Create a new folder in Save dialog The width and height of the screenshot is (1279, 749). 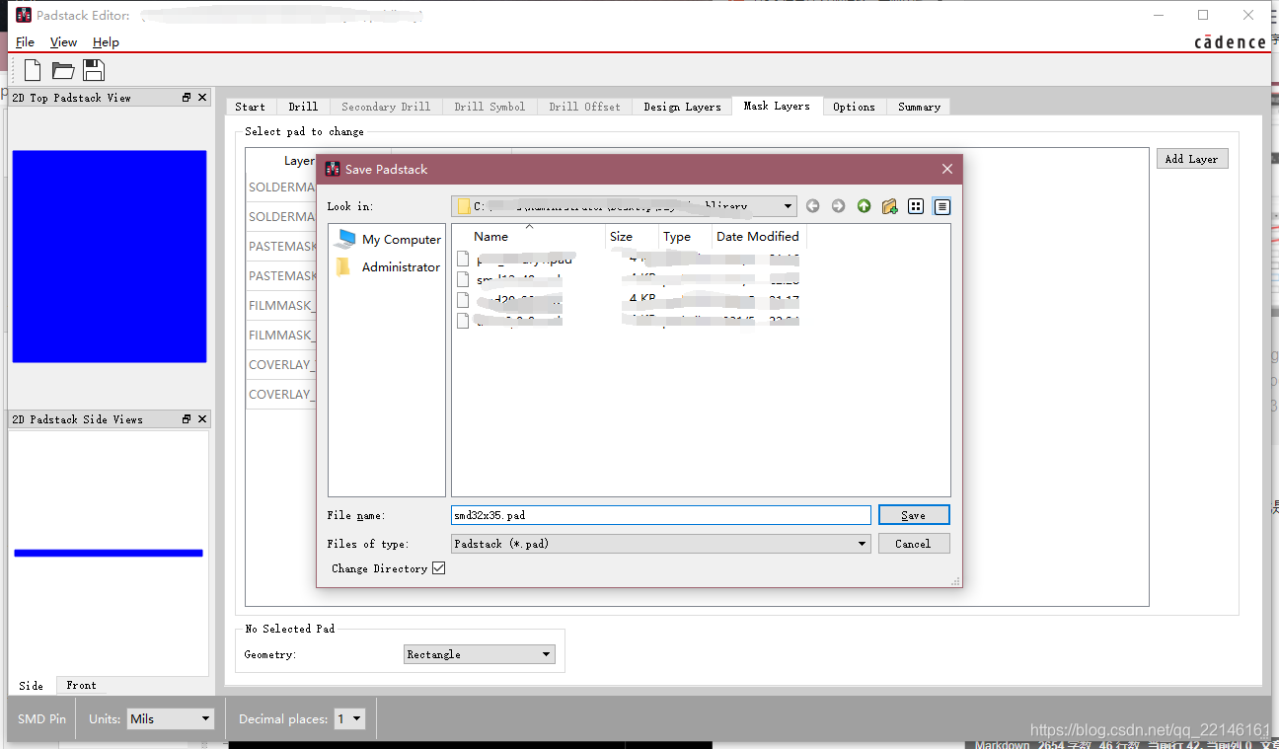click(889, 206)
